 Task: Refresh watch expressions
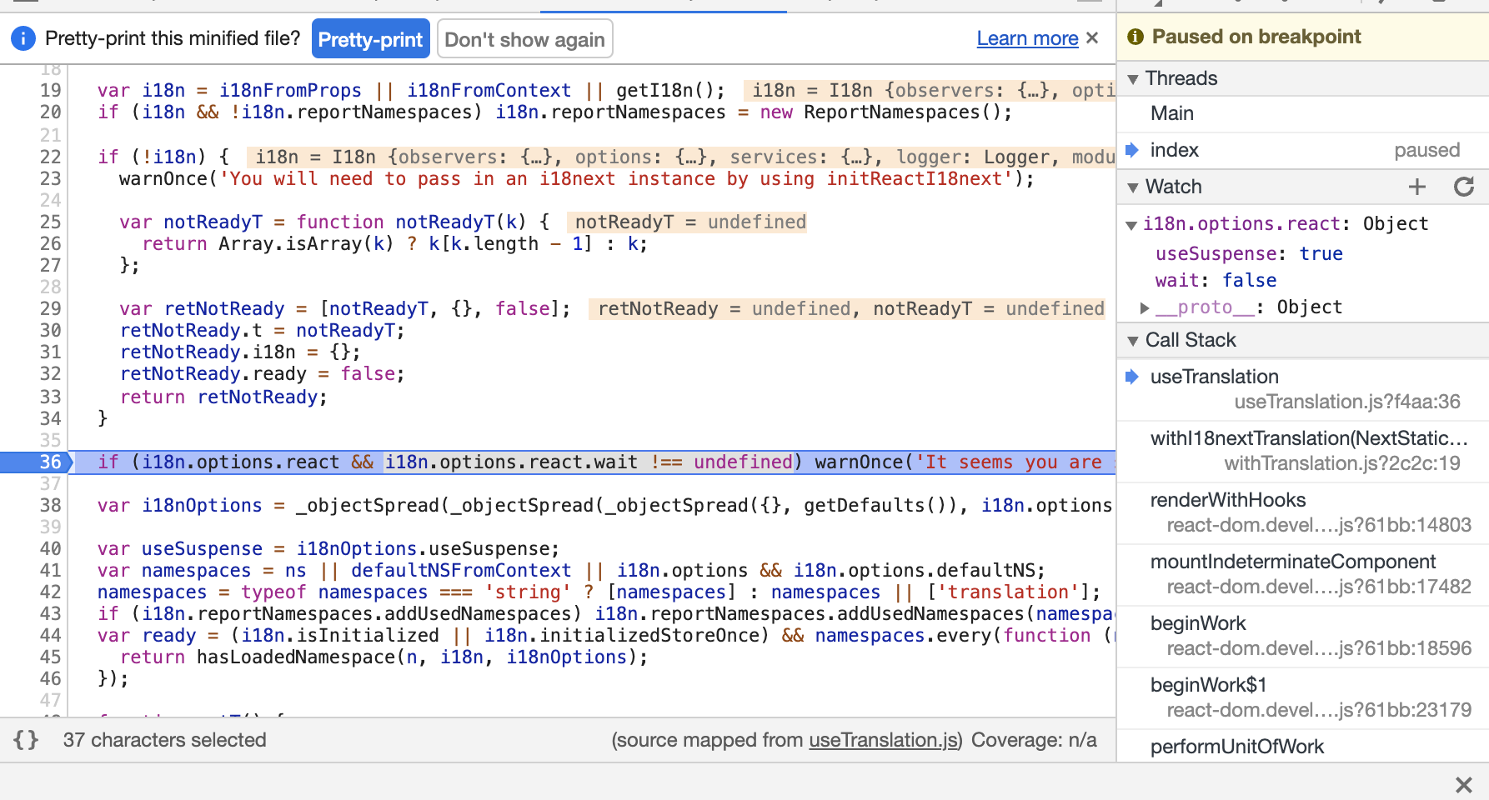(1464, 187)
